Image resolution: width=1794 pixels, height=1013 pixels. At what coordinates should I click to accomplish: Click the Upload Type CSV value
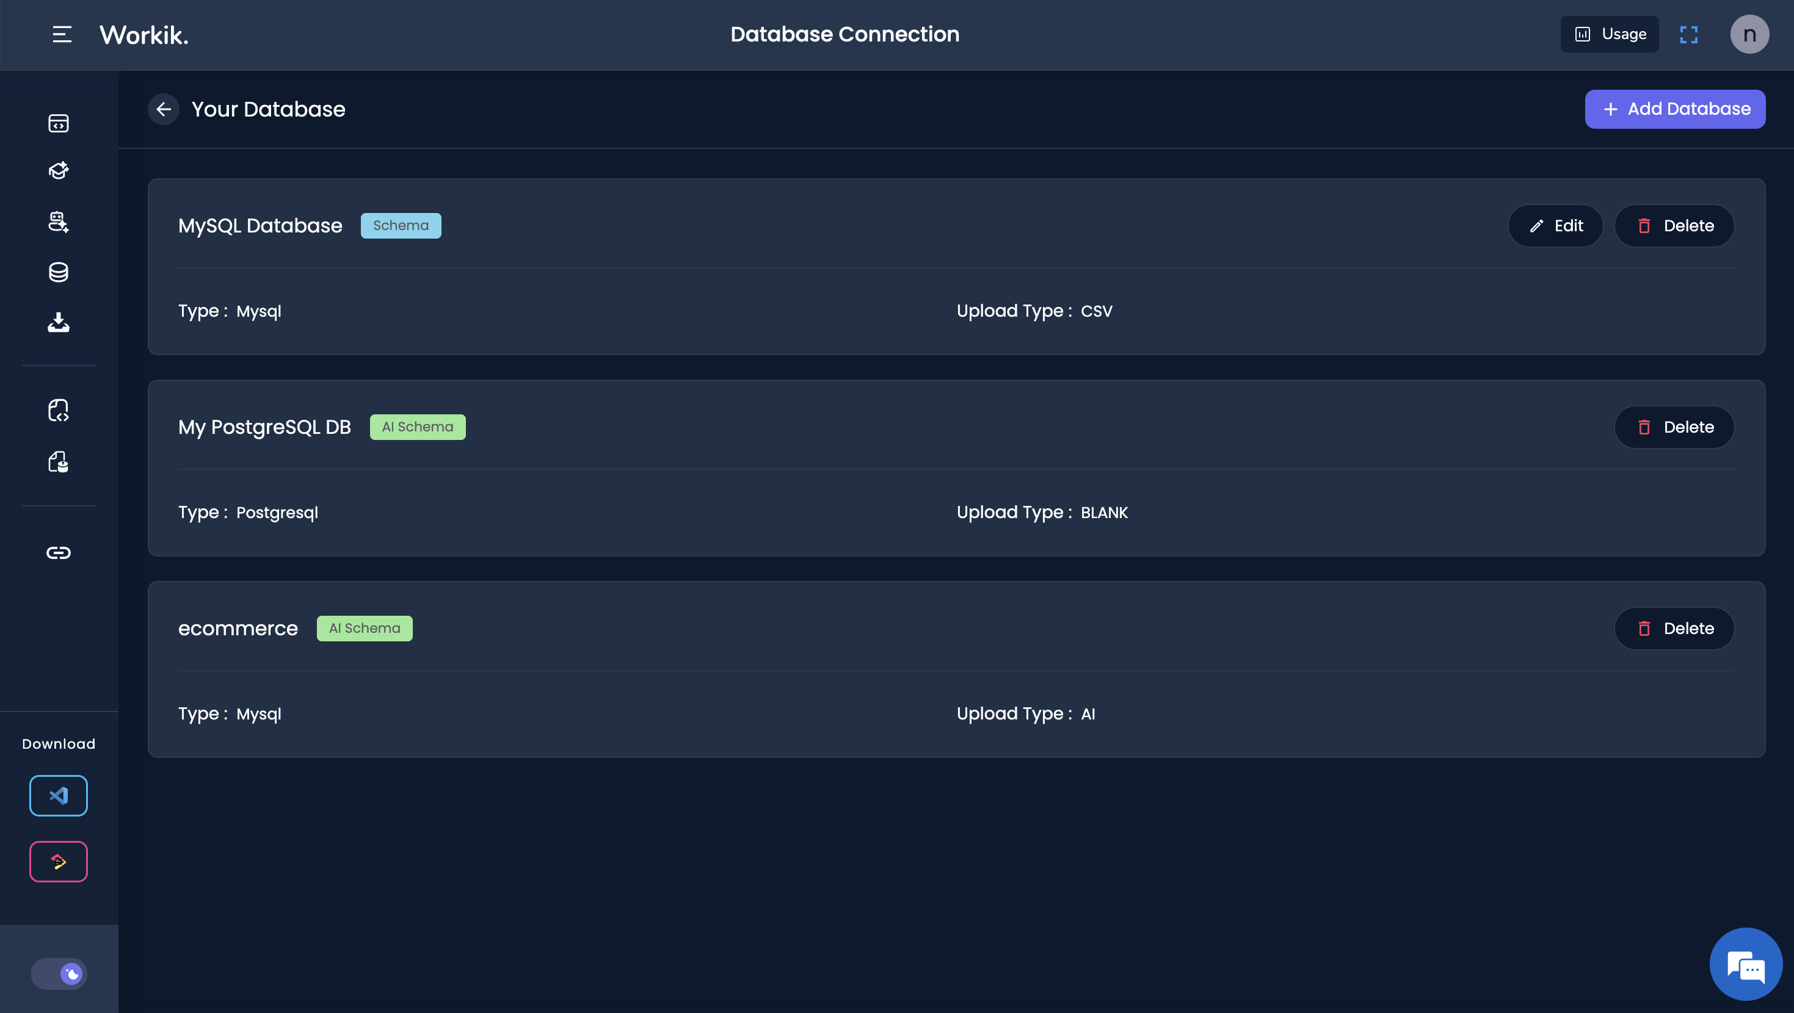pos(1096,311)
